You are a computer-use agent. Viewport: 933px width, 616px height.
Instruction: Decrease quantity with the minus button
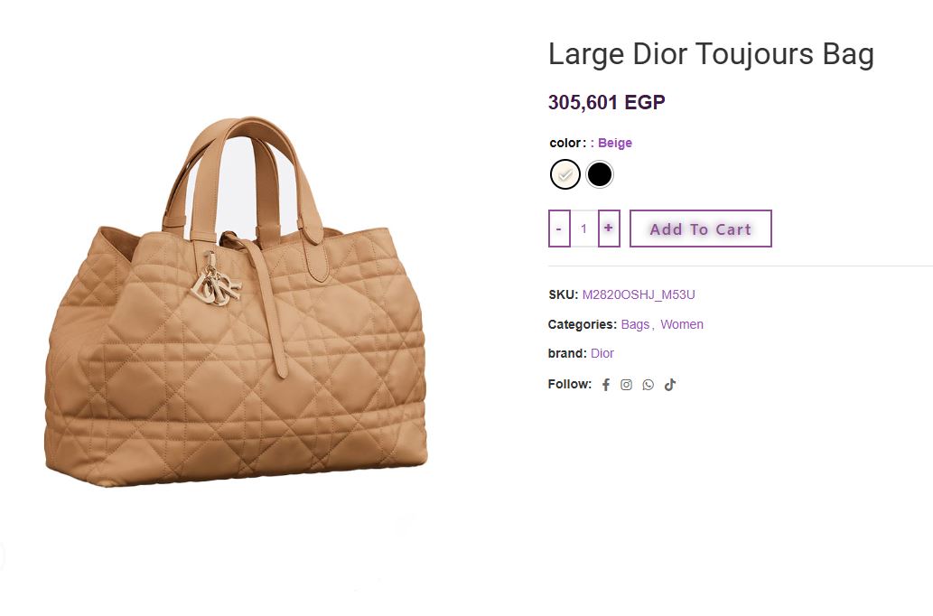(x=559, y=229)
